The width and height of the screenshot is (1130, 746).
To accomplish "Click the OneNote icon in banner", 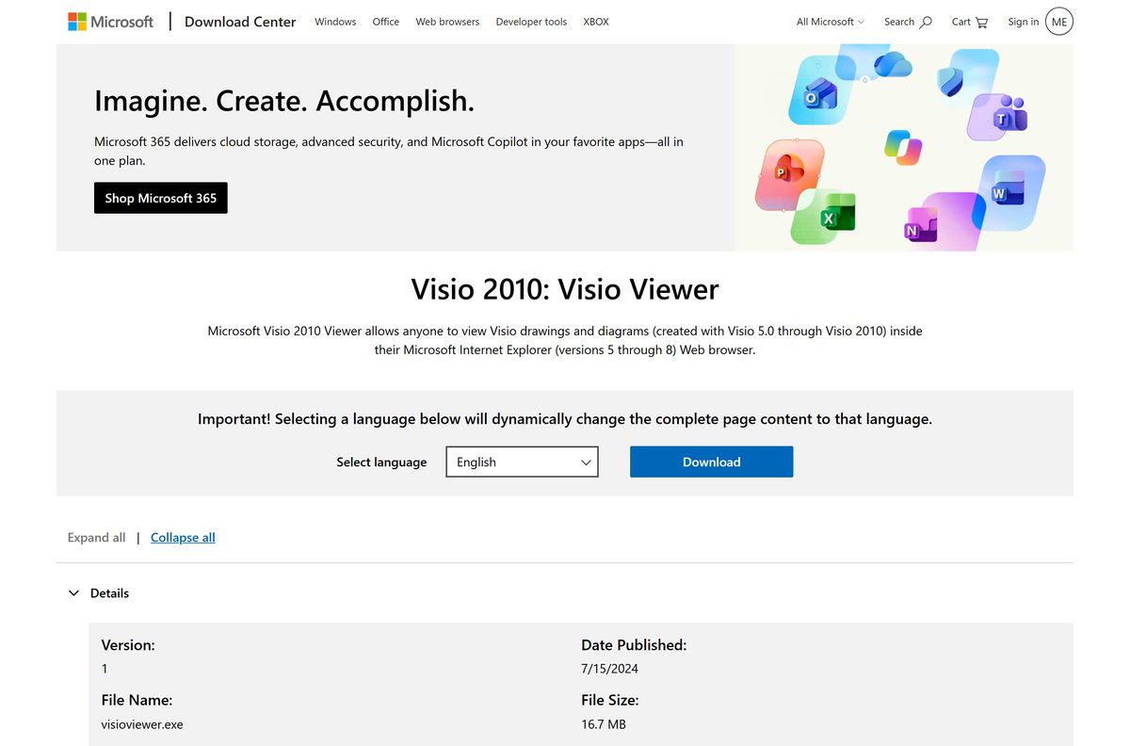I will pyautogui.click(x=920, y=226).
